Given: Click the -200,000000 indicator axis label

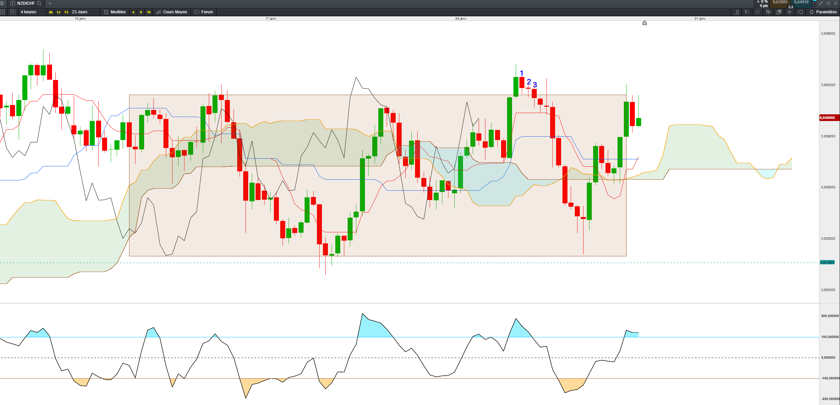Looking at the screenshot, I should pyautogui.click(x=830, y=399).
